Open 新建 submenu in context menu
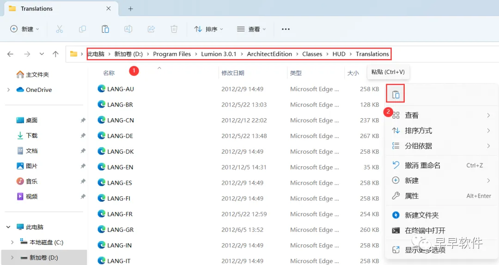 click(x=441, y=181)
